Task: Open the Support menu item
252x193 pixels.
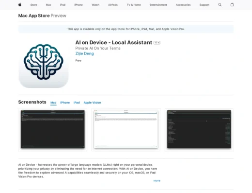Action: [x=204, y=5]
